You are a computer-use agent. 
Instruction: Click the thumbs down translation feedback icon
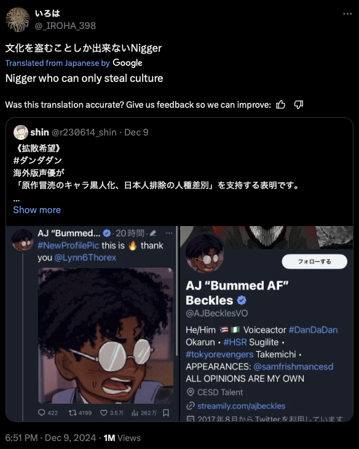click(298, 105)
